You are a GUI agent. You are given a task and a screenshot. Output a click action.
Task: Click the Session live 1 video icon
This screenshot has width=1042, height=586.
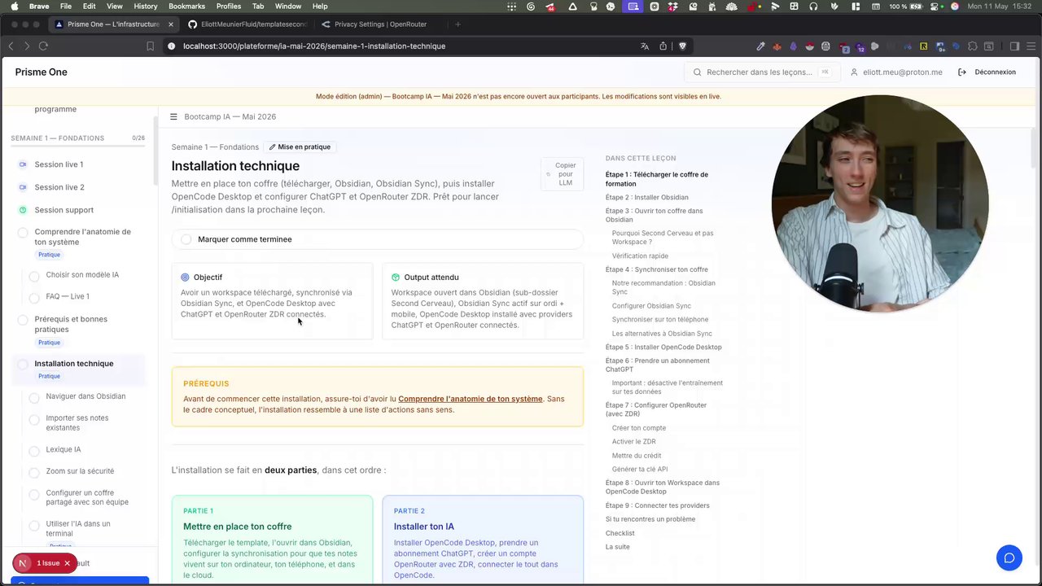pos(23,164)
